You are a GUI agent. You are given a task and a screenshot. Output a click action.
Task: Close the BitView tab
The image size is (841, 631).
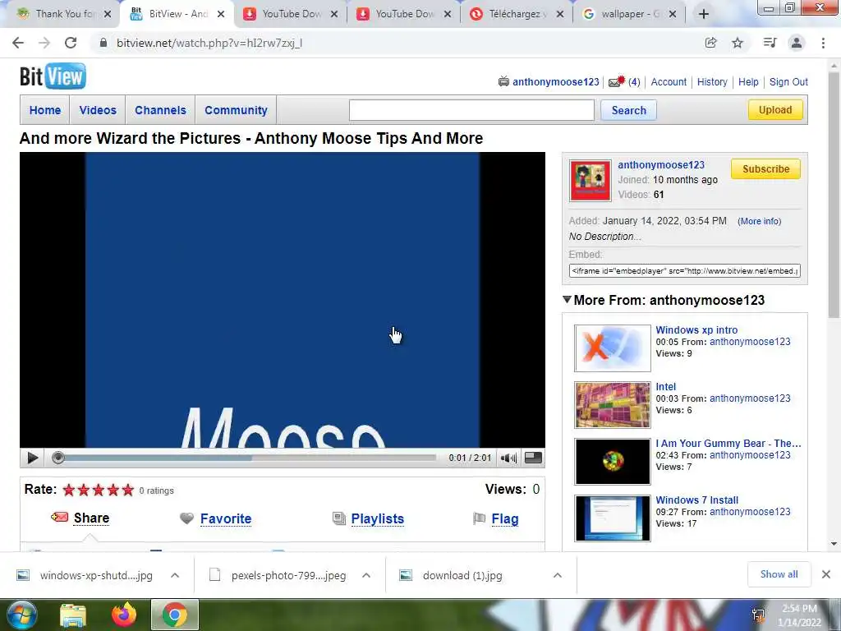click(x=220, y=14)
